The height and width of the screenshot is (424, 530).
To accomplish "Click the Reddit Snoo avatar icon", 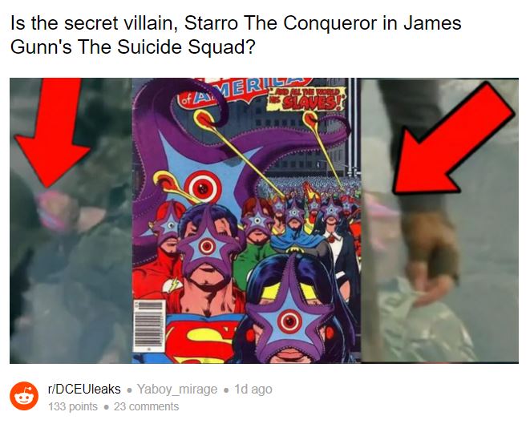I will (x=24, y=396).
